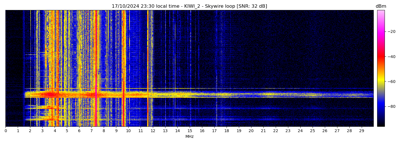Click the −60 colorbar tick label
Screen dimensions: 400x143
click(390, 82)
